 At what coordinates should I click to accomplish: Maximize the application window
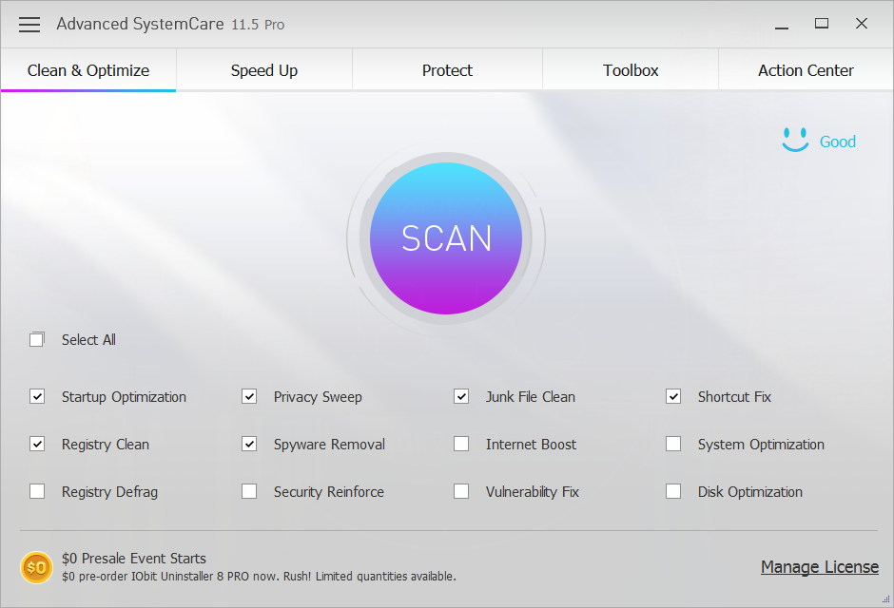822,24
